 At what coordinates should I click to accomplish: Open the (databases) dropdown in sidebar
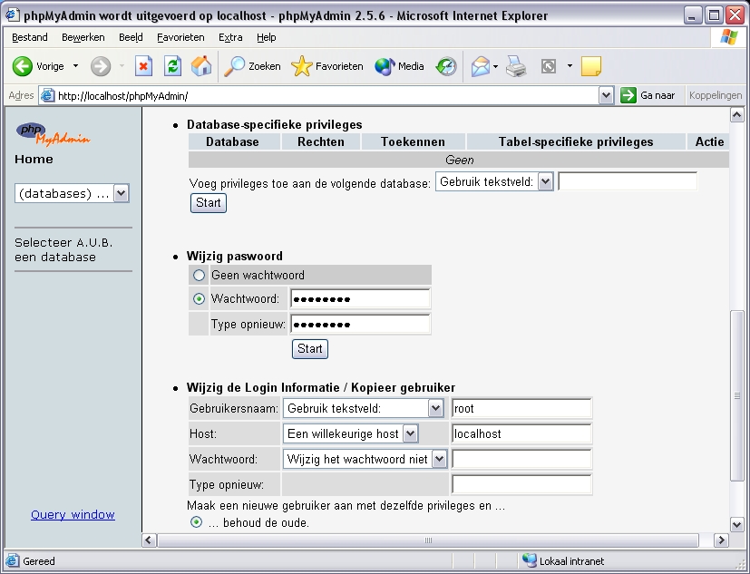click(x=73, y=193)
